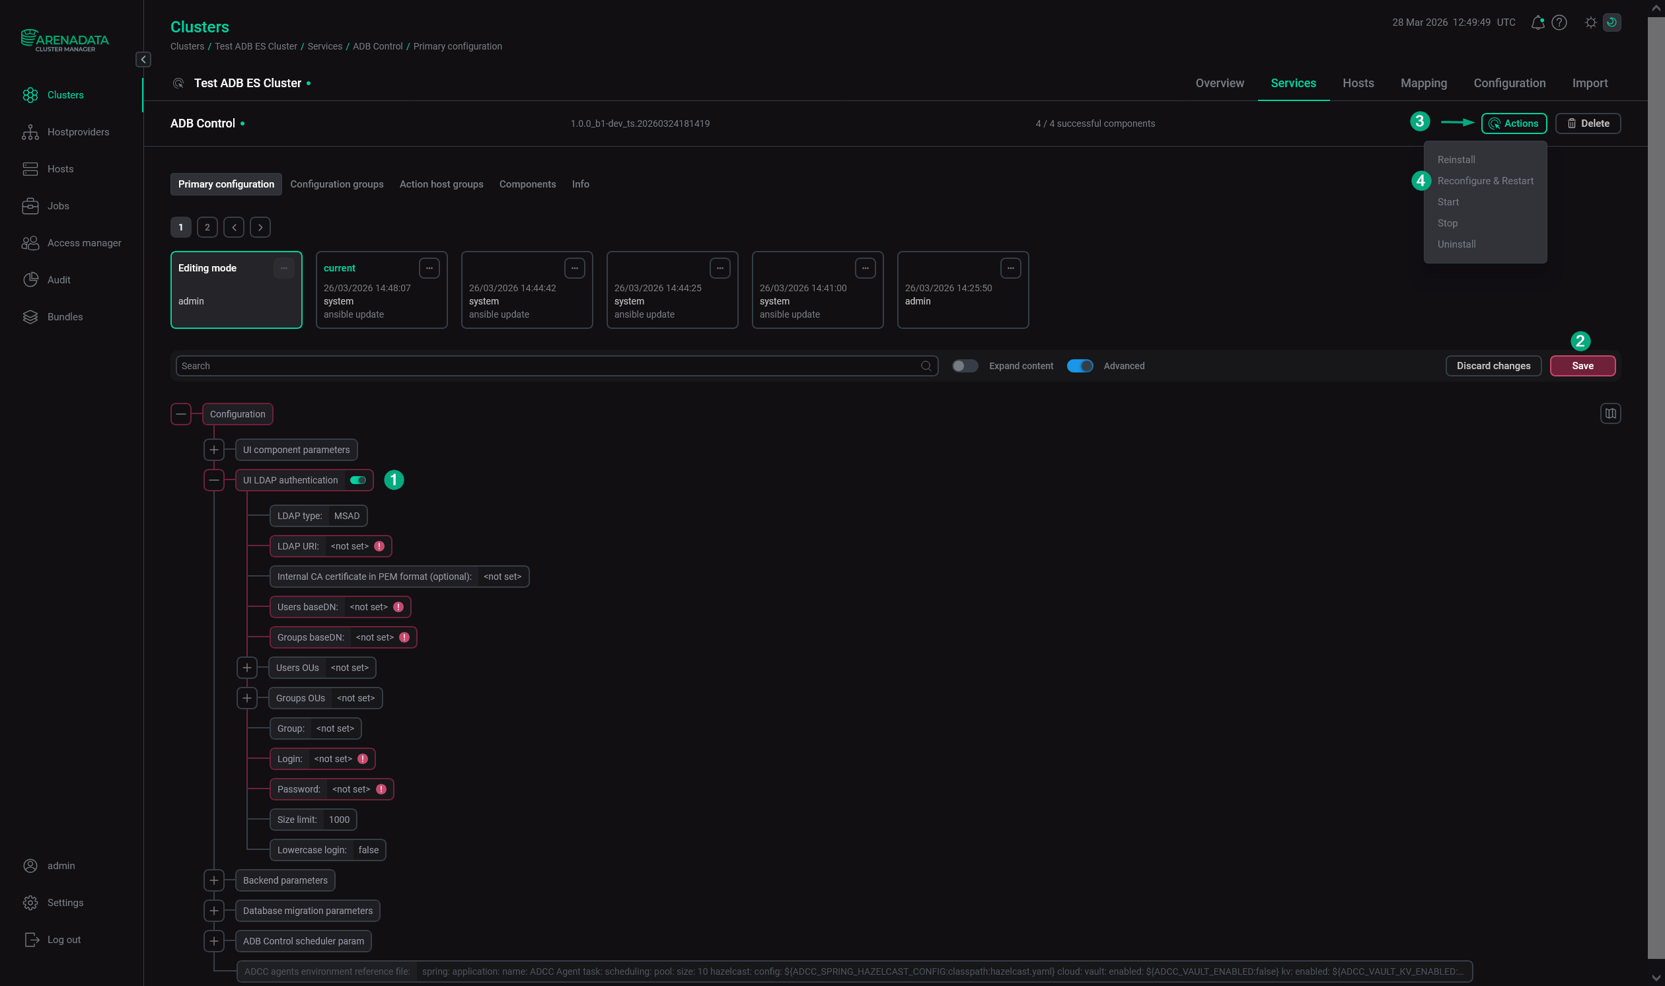1665x986 pixels.
Task: Click the configuration Search field
Action: point(552,366)
